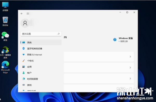156x102 pixels.
Task: Open 微信 desktop shortcut
Action: (x=5, y=36)
